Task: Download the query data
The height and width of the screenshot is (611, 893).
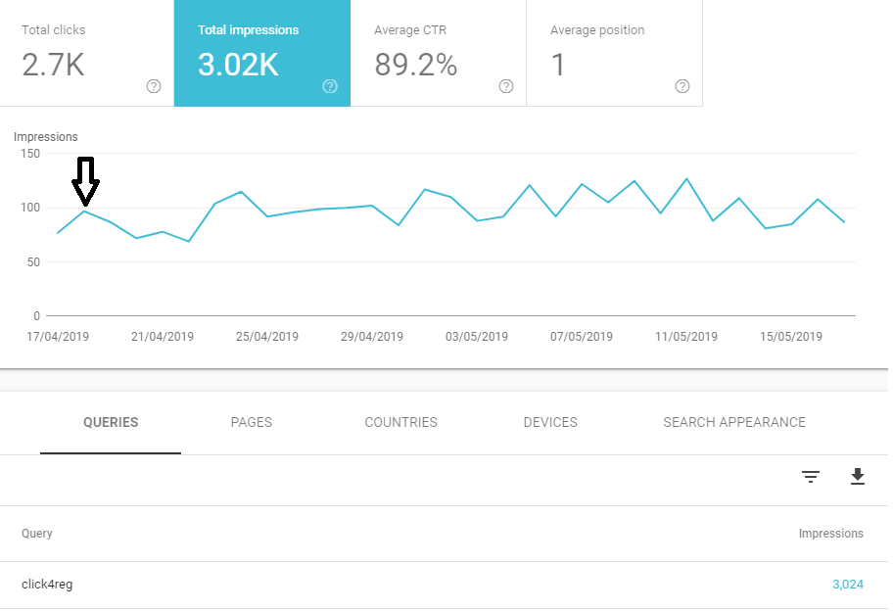Action: 857,477
